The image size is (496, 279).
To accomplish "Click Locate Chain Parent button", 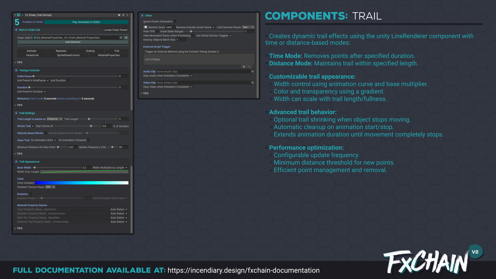I will [x=115, y=30].
